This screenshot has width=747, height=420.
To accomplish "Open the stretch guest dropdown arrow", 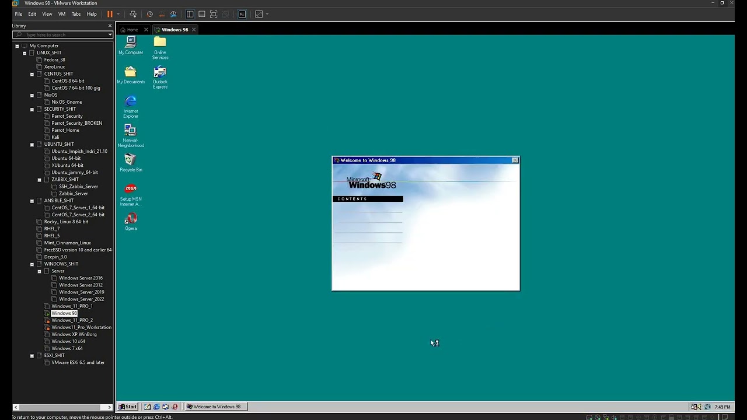I will (267, 14).
